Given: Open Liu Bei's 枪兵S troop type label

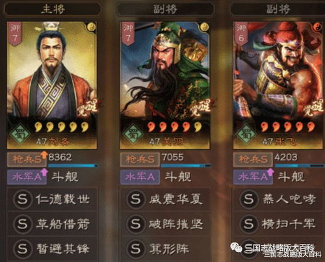Looking at the screenshot, I should pyautogui.click(x=27, y=159).
